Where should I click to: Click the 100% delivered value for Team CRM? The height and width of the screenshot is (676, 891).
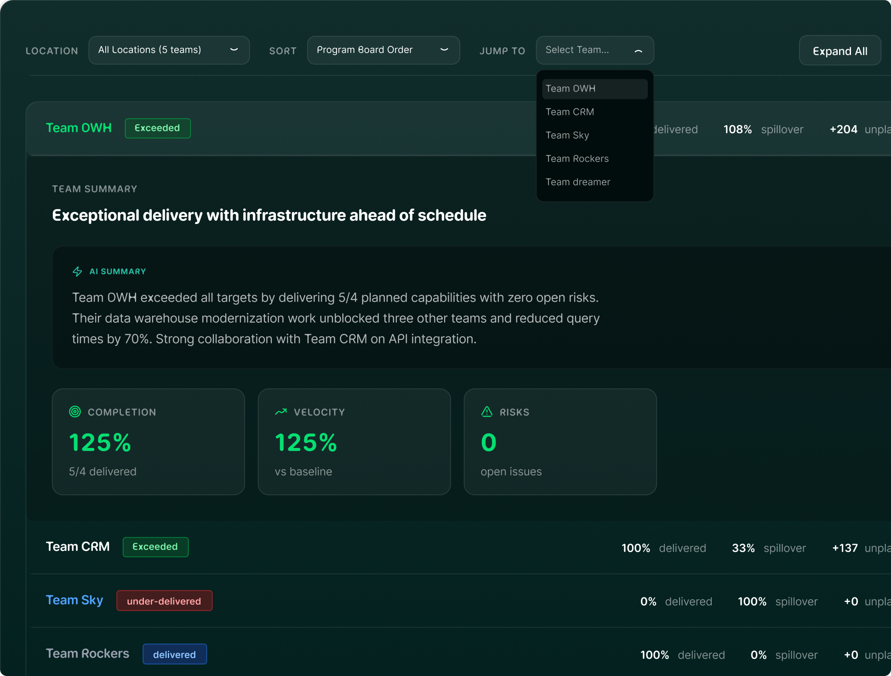pyautogui.click(x=636, y=548)
